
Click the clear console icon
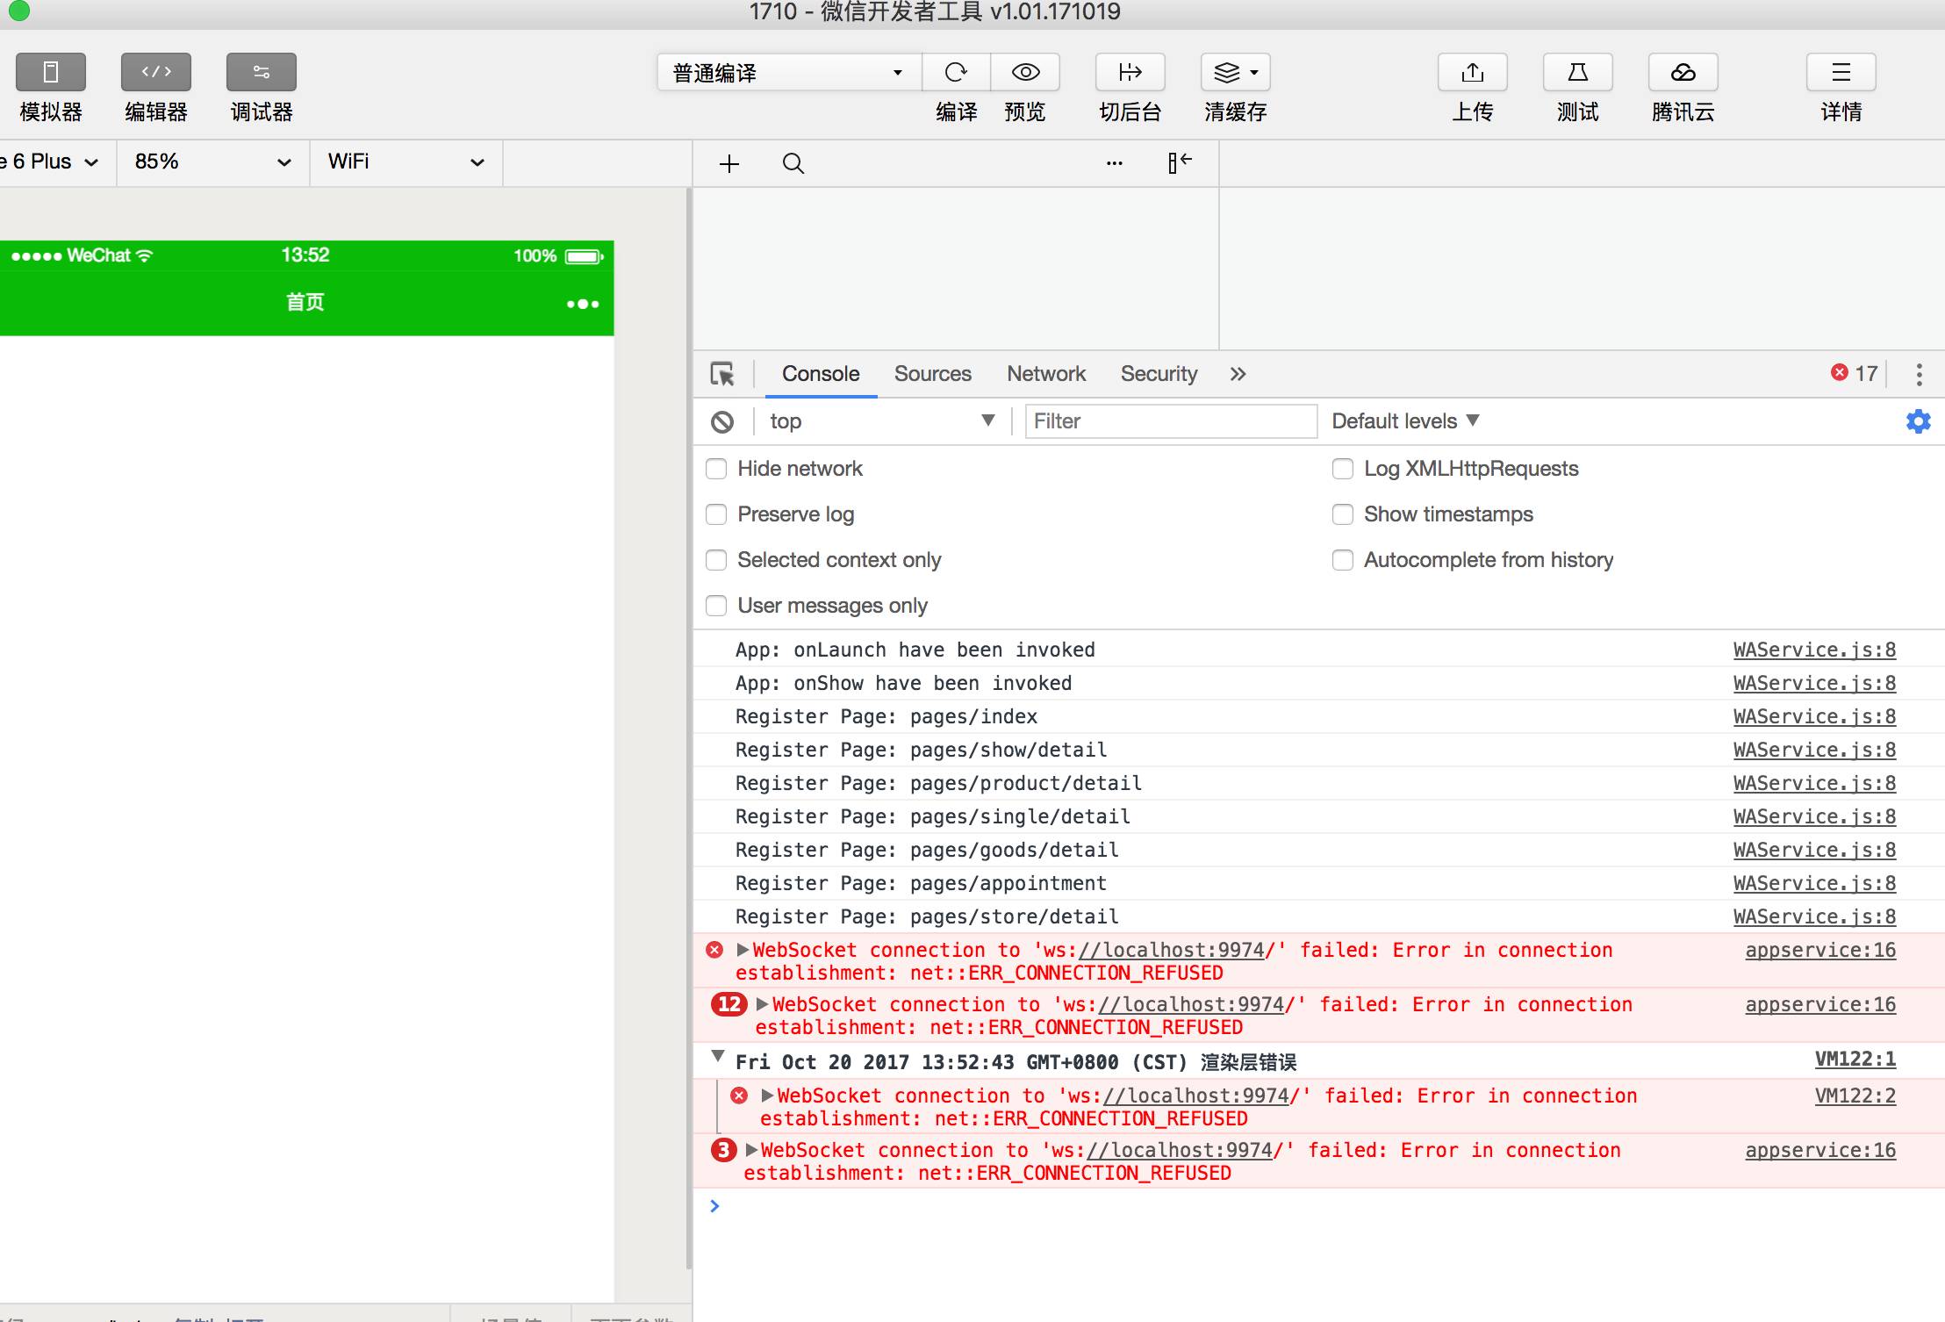click(722, 422)
